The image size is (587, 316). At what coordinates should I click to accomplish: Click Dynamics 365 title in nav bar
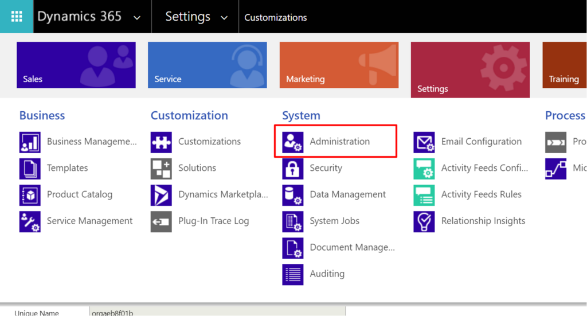click(79, 17)
